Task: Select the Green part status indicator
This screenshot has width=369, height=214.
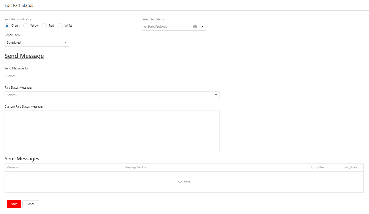Action: pos(7,26)
